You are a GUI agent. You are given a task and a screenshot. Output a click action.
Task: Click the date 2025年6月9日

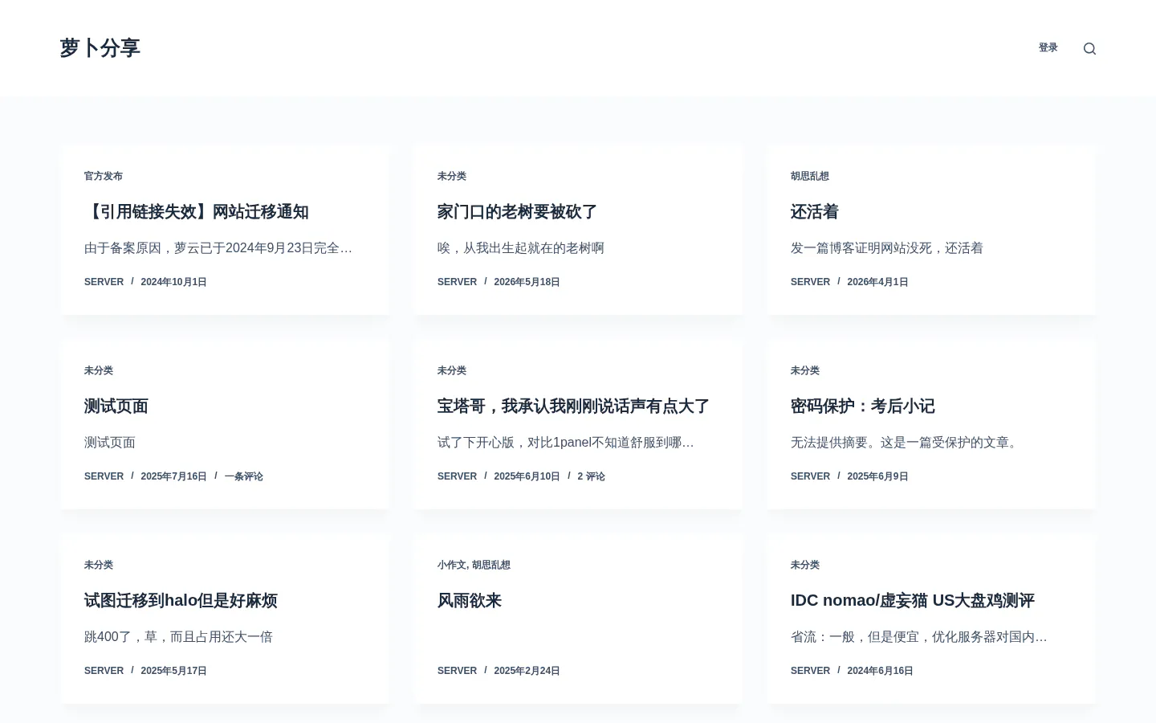point(878,476)
